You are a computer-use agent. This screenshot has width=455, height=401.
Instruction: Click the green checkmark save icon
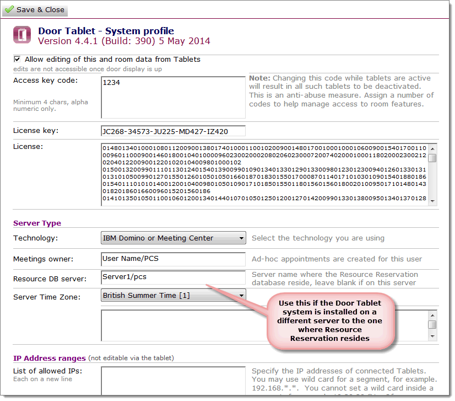coord(9,9)
